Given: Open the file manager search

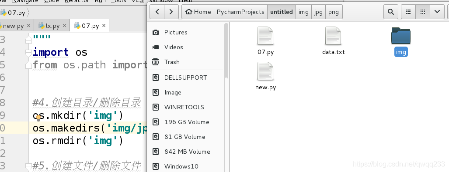Looking at the screenshot, I should [x=391, y=12].
